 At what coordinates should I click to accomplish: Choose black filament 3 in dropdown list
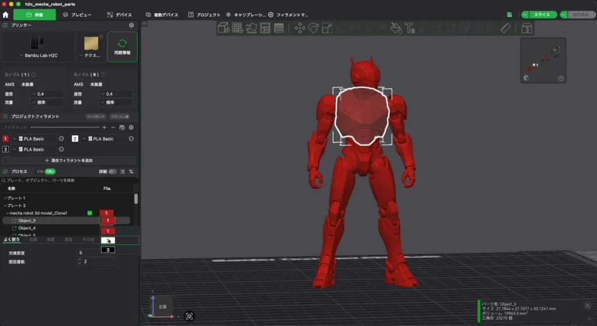pos(108,250)
